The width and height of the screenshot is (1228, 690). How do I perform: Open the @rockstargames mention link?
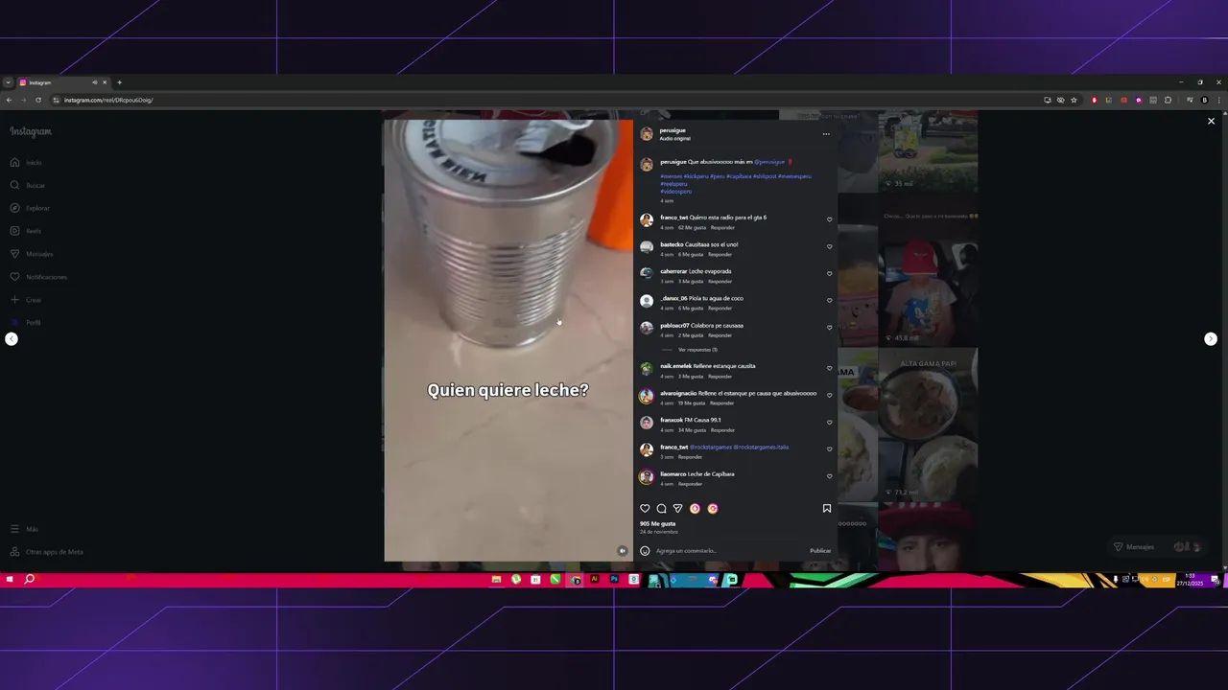point(711,447)
